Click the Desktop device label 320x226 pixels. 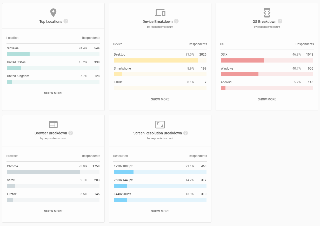(x=119, y=54)
